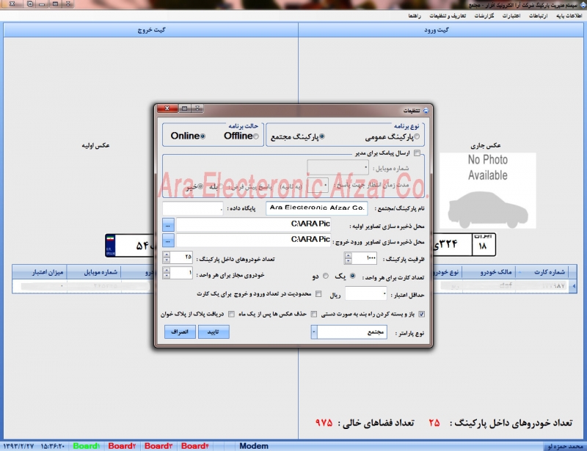Click the initial images path field
The width and height of the screenshot is (587, 451).
pos(253,224)
